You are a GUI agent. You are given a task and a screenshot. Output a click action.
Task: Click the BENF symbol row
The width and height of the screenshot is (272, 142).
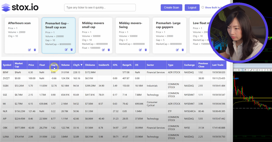pyautogui.click(x=114, y=72)
